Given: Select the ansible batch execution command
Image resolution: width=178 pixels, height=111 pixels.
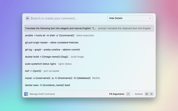Looking at the screenshot, I should pyautogui.click(x=60, y=36).
